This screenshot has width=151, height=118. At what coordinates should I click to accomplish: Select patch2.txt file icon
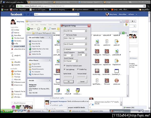point(107,42)
